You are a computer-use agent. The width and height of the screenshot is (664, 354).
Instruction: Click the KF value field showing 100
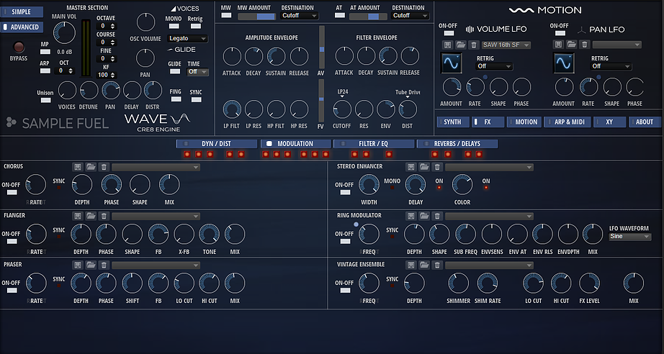[x=102, y=75]
